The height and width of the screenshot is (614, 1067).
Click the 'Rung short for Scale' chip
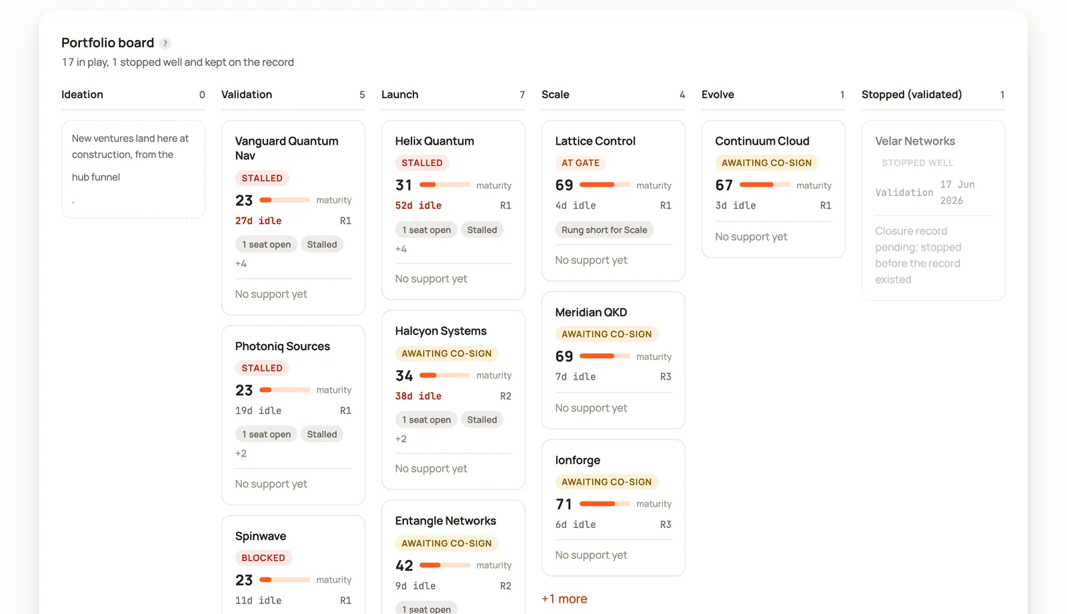[x=604, y=230]
